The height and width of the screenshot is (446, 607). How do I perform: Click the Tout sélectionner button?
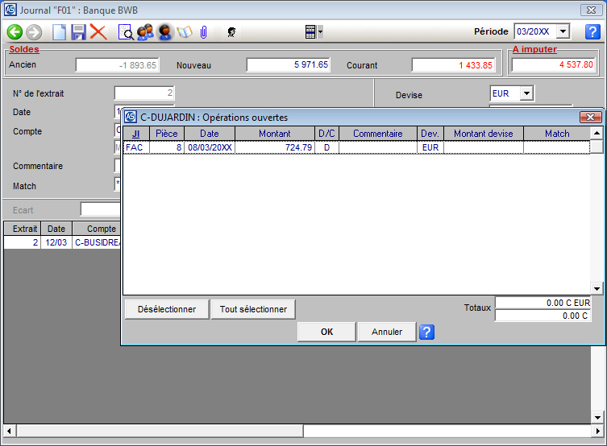(x=253, y=309)
